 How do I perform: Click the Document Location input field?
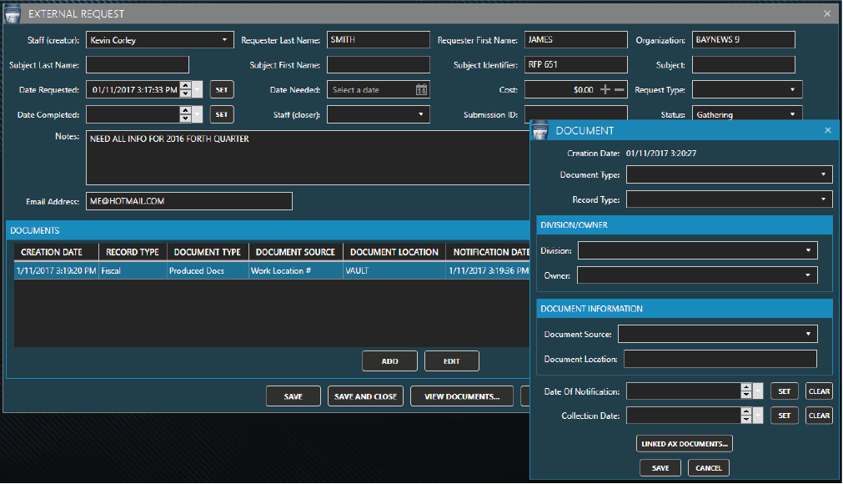coord(720,359)
